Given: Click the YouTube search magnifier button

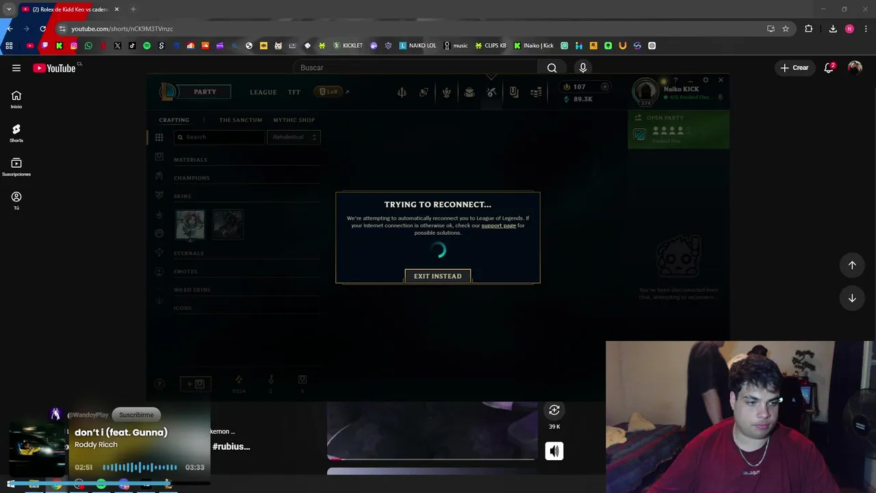Looking at the screenshot, I should point(552,68).
